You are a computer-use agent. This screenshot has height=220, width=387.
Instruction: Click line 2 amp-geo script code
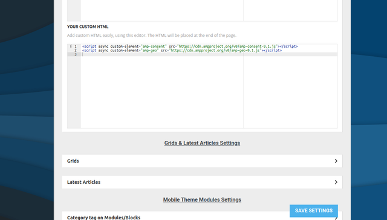click(x=182, y=50)
